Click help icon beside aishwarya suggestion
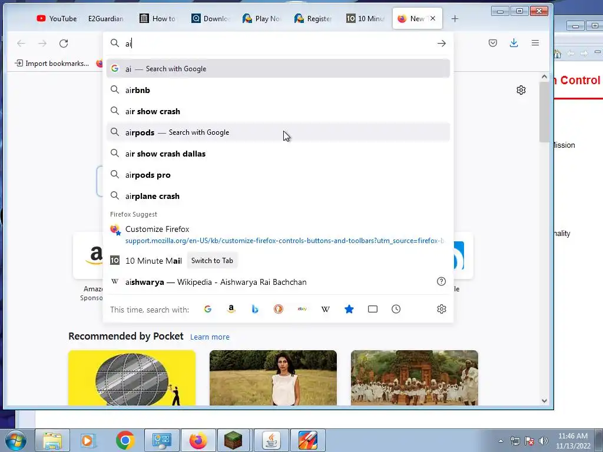This screenshot has height=452, width=603. coord(442,281)
